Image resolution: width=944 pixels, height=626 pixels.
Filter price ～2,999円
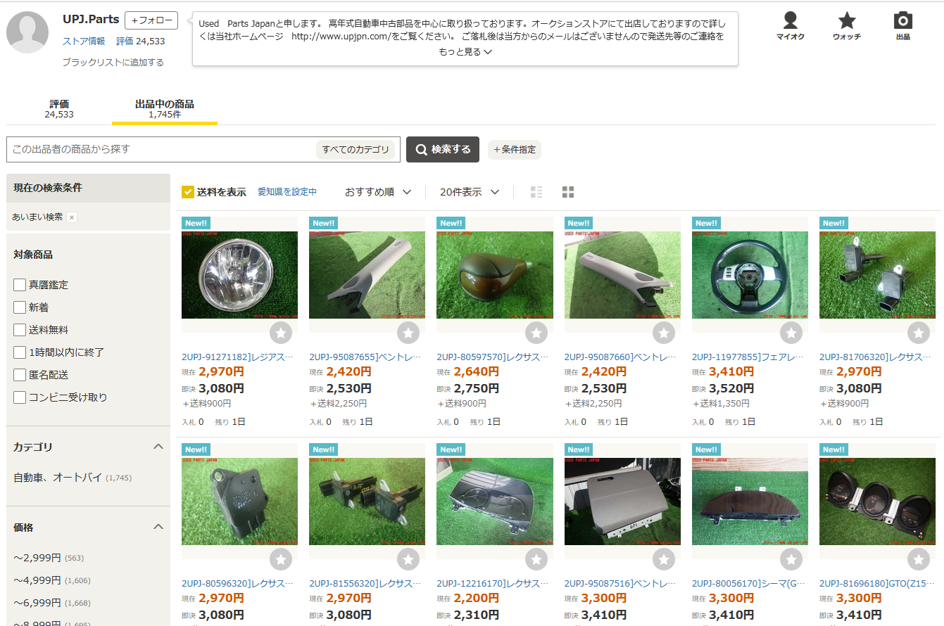[x=49, y=558]
